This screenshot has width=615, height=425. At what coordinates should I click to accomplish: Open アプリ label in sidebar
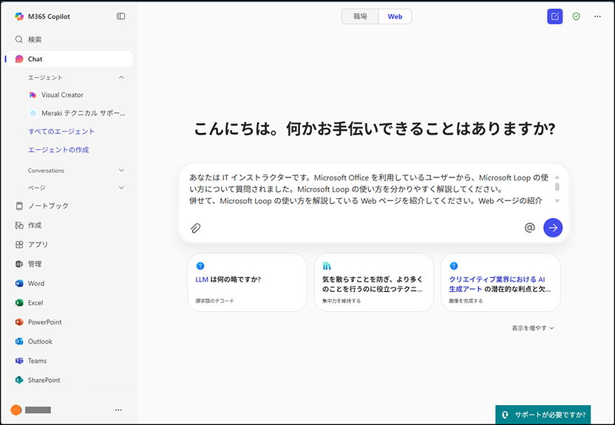point(38,245)
